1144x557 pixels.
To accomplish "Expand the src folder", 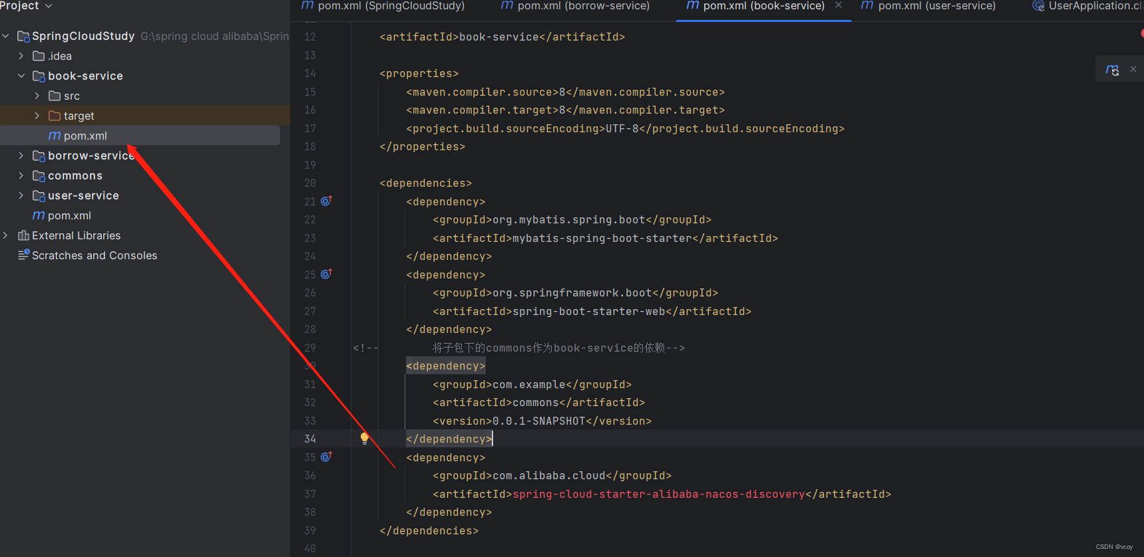I will [37, 96].
